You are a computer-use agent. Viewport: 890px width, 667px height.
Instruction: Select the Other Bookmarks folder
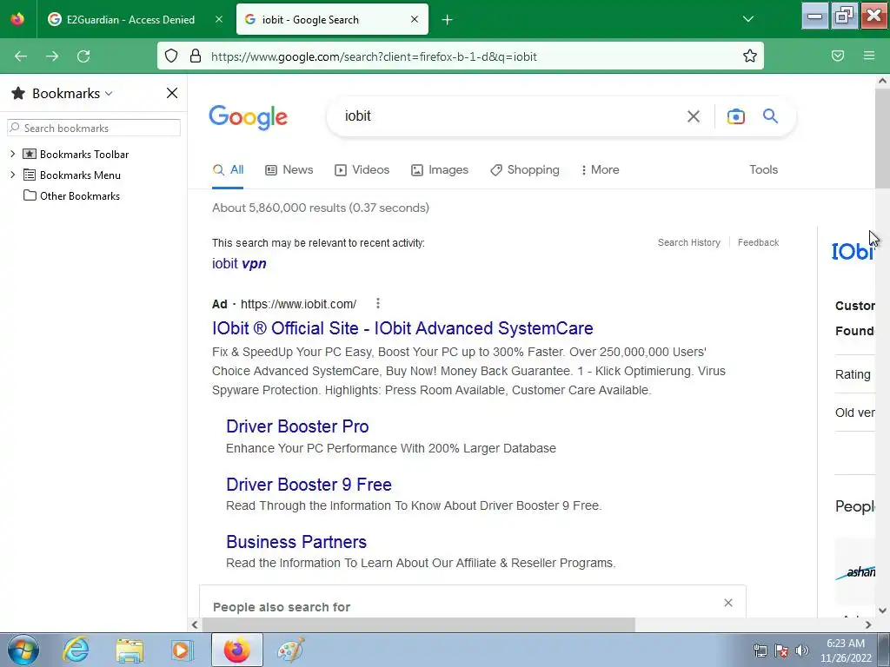click(71, 195)
